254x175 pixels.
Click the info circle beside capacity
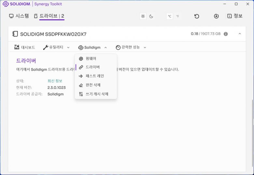pyautogui.click(x=226, y=34)
